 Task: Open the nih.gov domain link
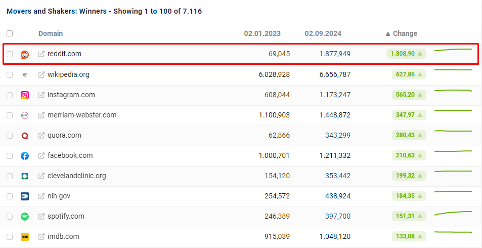(x=59, y=196)
